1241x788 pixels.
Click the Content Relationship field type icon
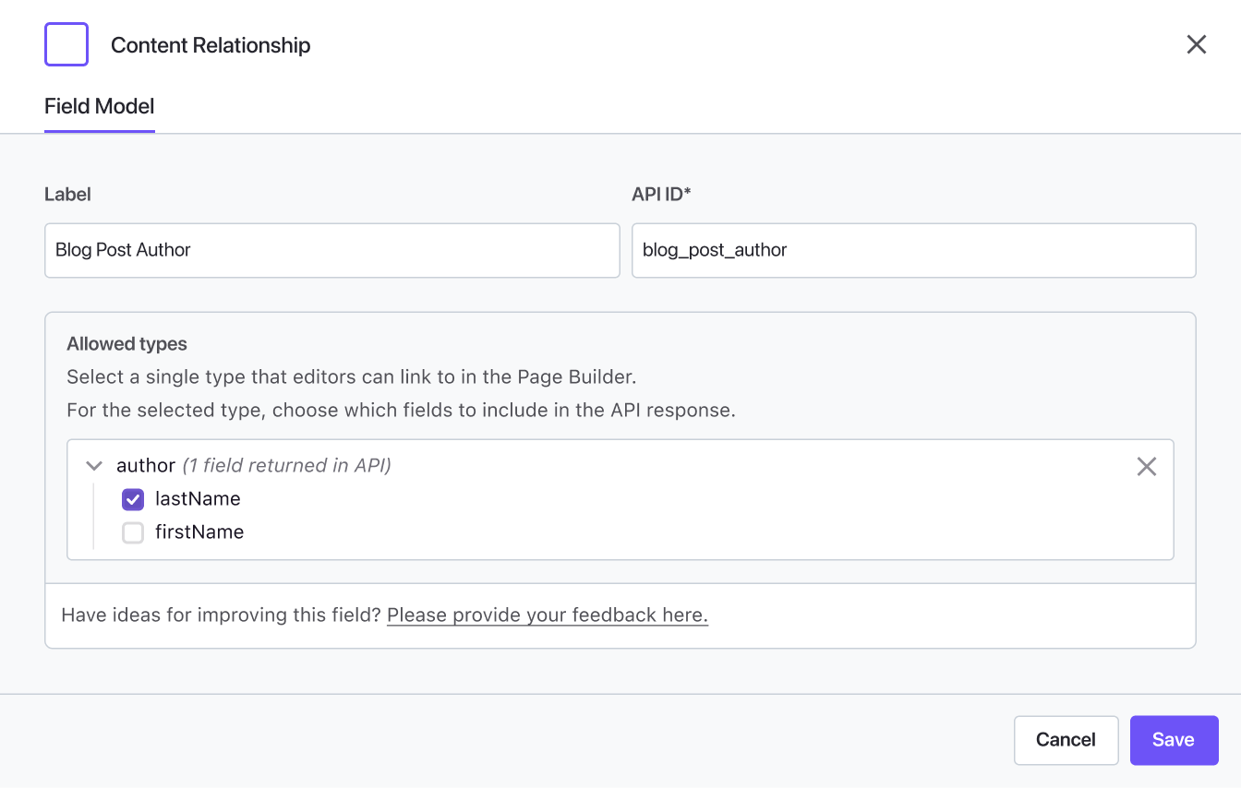point(66,44)
